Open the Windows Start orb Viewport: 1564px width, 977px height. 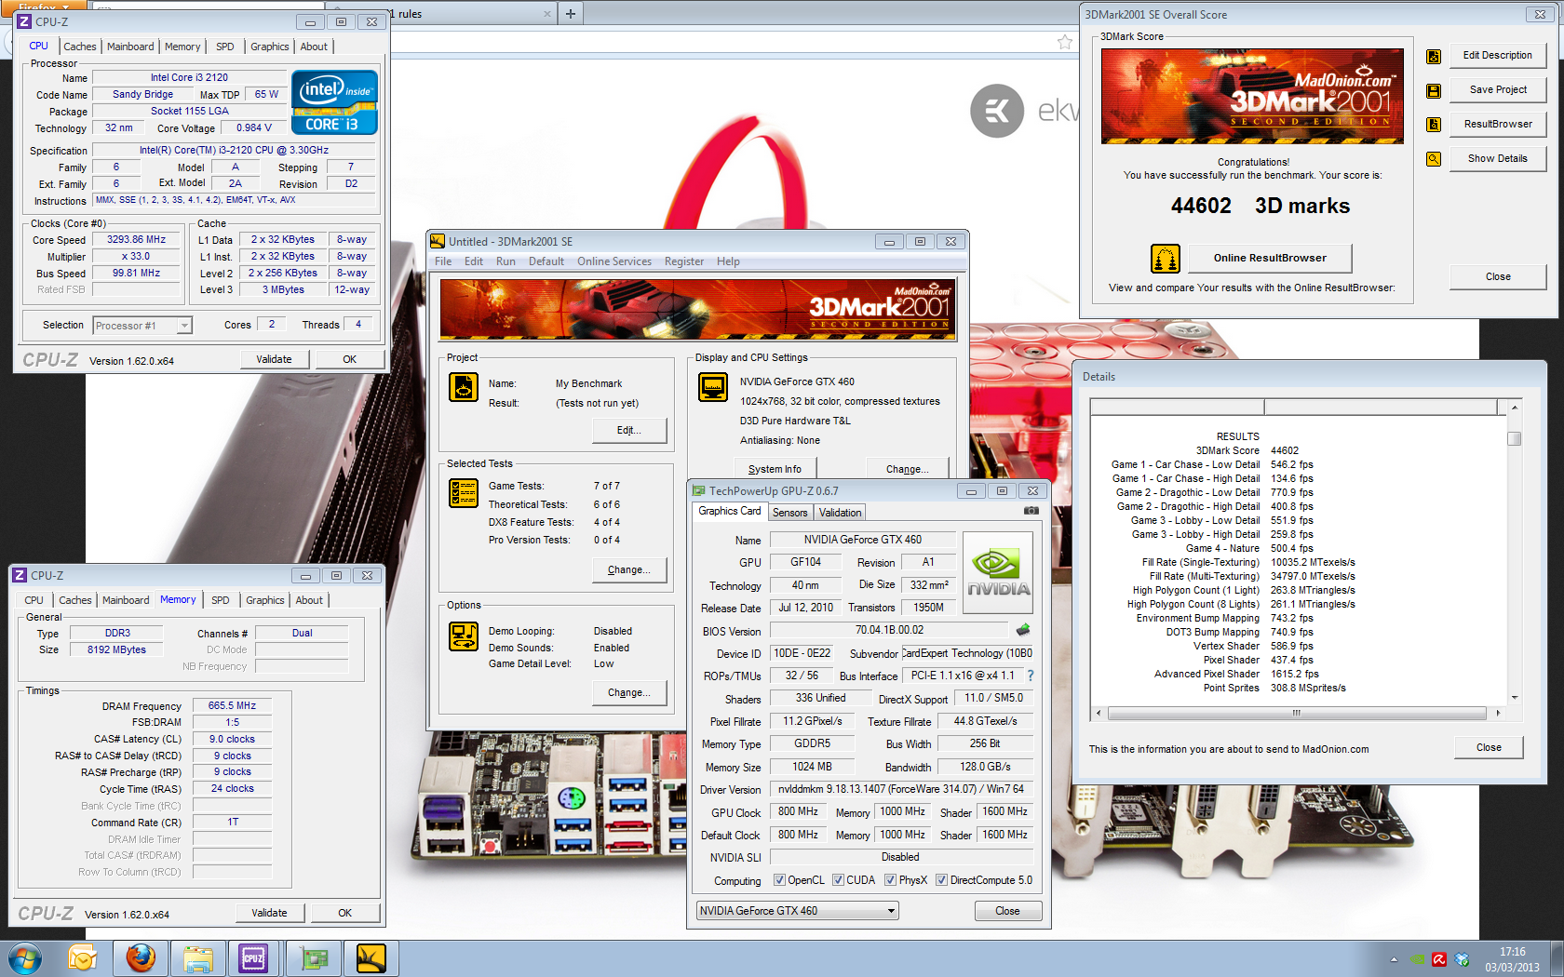(25, 958)
